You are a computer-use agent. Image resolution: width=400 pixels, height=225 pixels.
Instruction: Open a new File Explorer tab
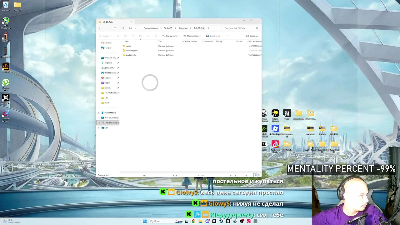tap(138, 22)
